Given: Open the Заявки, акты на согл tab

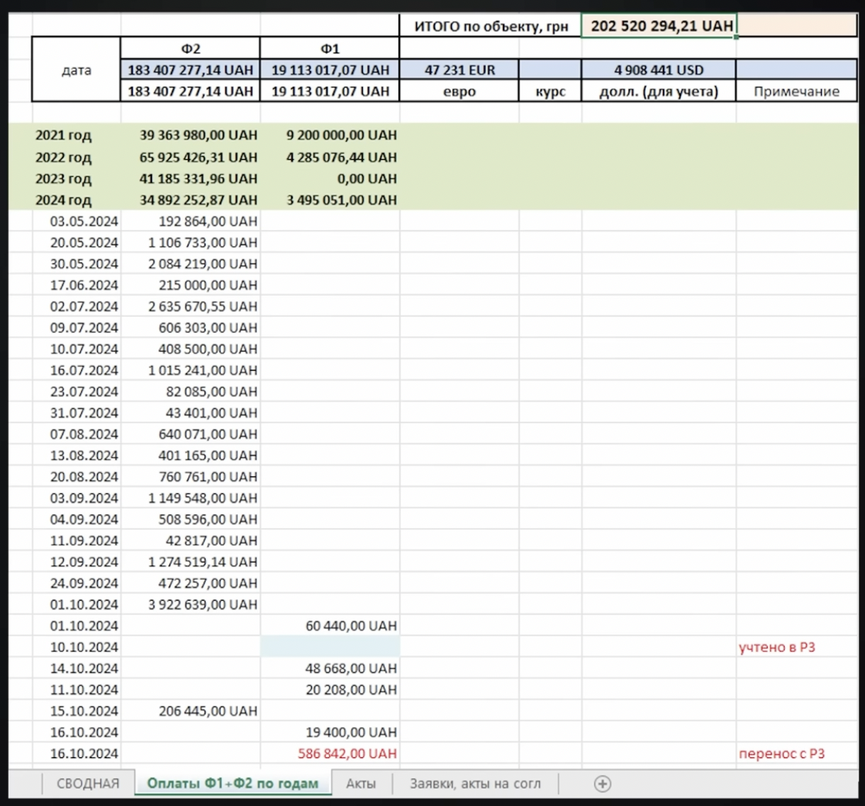Looking at the screenshot, I should click(x=475, y=784).
